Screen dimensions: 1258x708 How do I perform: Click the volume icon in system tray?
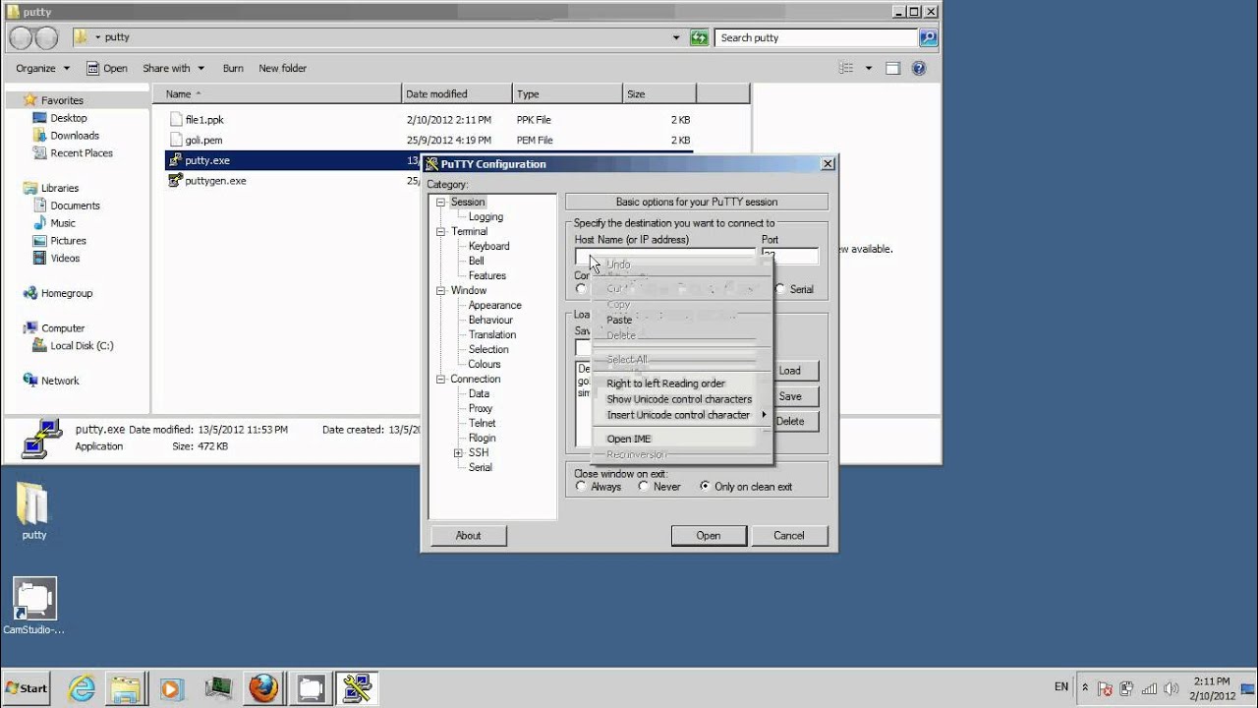click(1172, 688)
